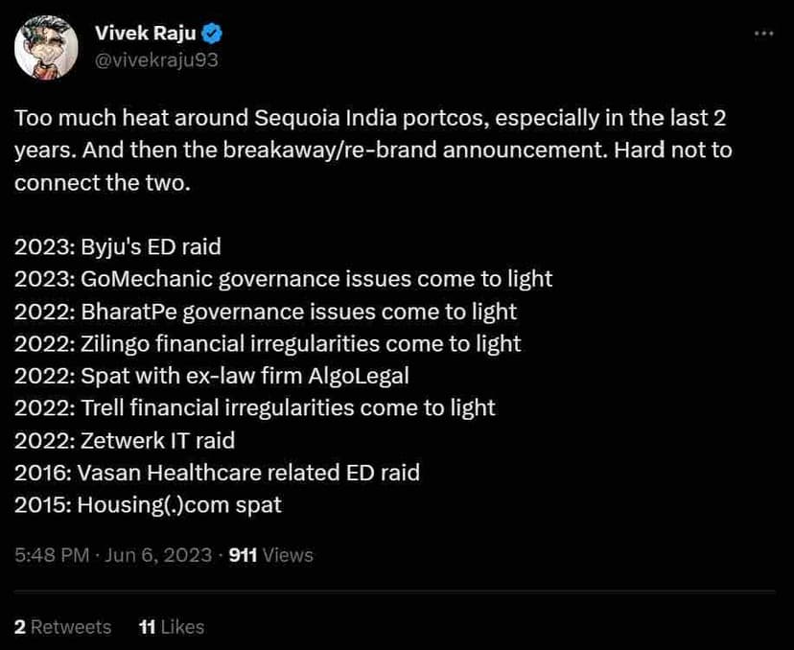Image resolution: width=794 pixels, height=650 pixels.
Task: Click the Zilingo financial irregularities line
Action: click(268, 342)
